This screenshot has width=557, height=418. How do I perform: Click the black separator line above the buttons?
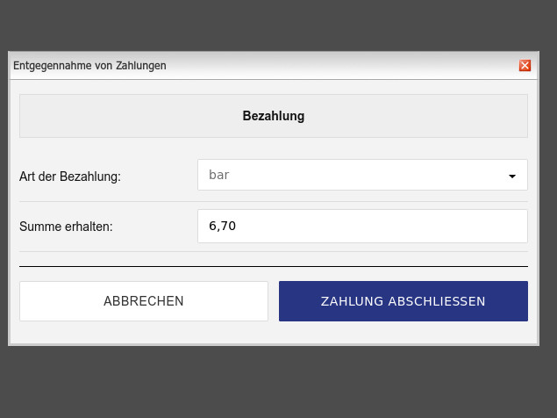(274, 266)
